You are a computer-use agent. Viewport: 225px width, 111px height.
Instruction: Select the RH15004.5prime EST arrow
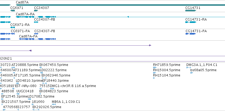point(155,73)
